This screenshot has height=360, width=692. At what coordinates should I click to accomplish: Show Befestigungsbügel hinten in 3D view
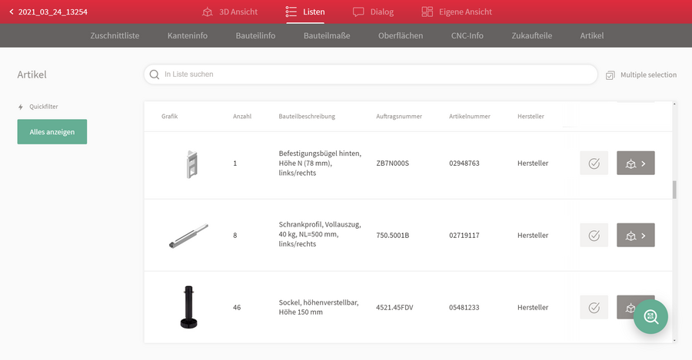(x=636, y=163)
